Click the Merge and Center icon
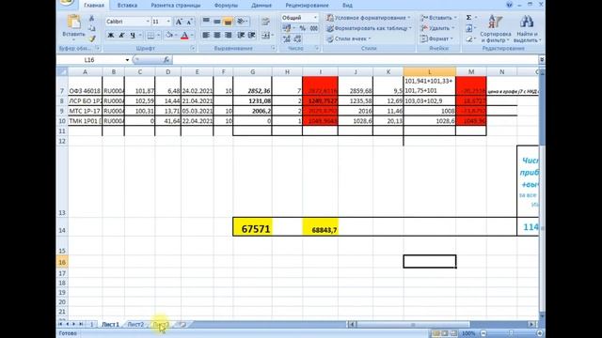Screen dimensions: 602x338 (x=265, y=36)
